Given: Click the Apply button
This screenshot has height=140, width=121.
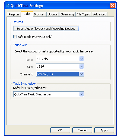Looking at the screenshot, I should pyautogui.click(x=104, y=130).
